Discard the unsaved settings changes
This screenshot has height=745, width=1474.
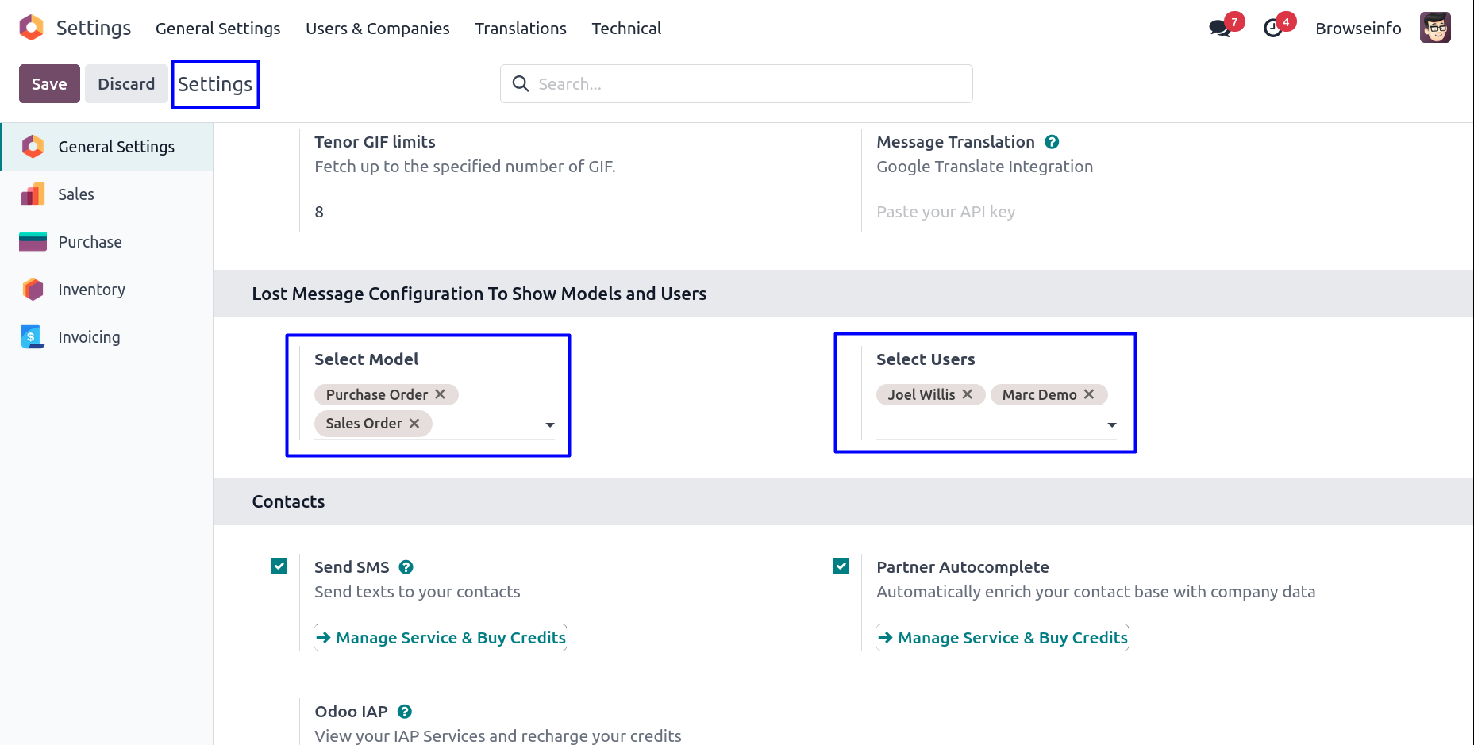pos(125,84)
